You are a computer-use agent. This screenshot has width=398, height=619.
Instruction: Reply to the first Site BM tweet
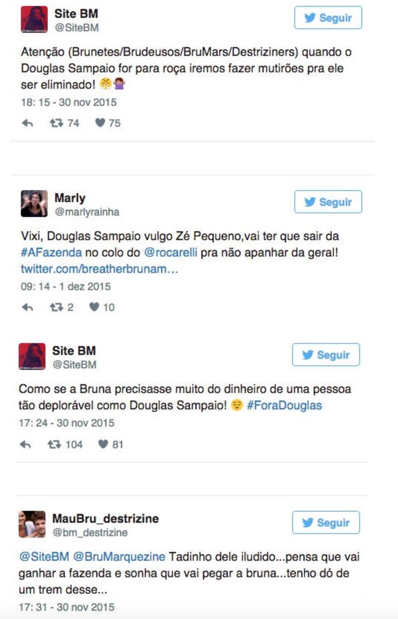28,124
